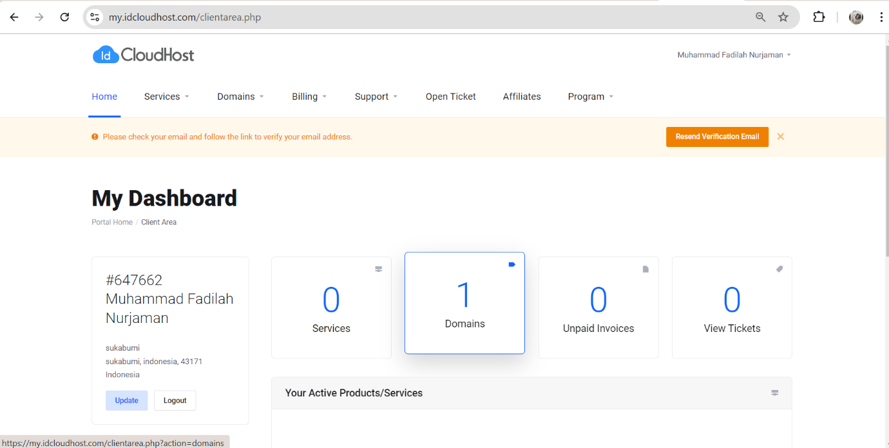Click icon in Your Active Products/Services header

tap(775, 393)
